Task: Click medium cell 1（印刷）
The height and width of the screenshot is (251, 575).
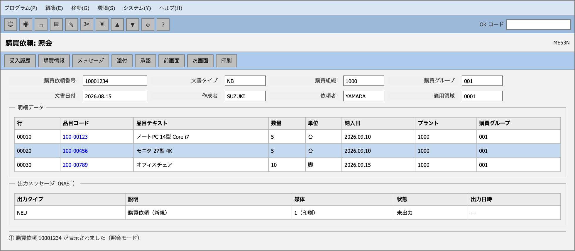Action: (x=343, y=213)
